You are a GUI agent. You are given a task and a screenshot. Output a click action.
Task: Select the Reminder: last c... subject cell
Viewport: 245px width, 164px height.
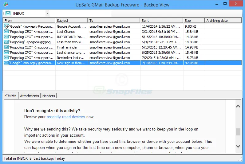coord(71,58)
